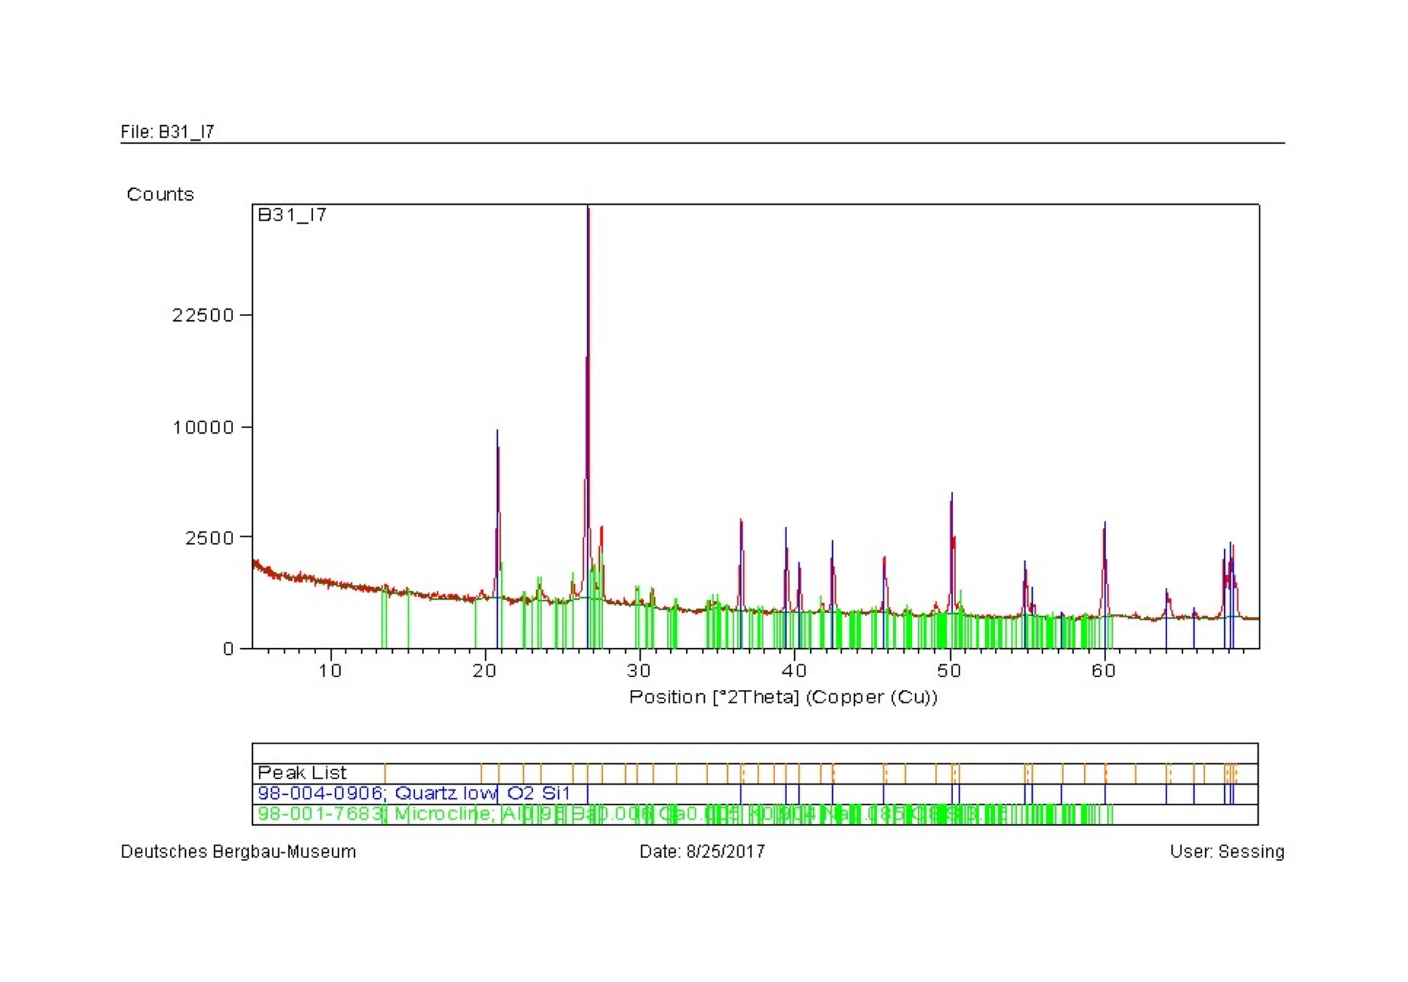Viewport: 1408px width, 982px height.
Task: Click the 10000 y-axis tick label
Action: click(203, 427)
